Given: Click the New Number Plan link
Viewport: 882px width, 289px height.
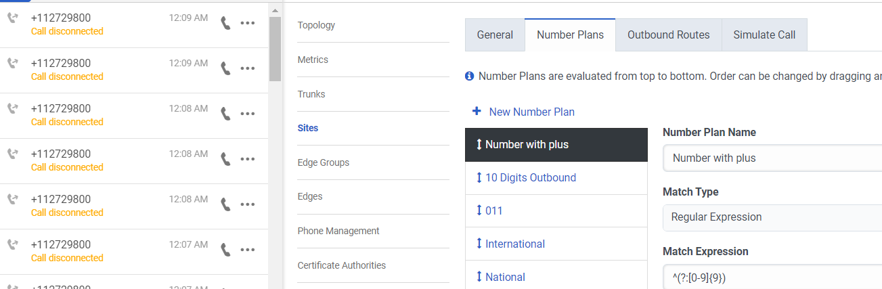Looking at the screenshot, I should [531, 112].
